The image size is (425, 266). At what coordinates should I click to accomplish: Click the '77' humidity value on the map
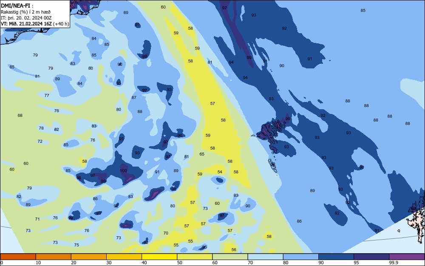47,95
